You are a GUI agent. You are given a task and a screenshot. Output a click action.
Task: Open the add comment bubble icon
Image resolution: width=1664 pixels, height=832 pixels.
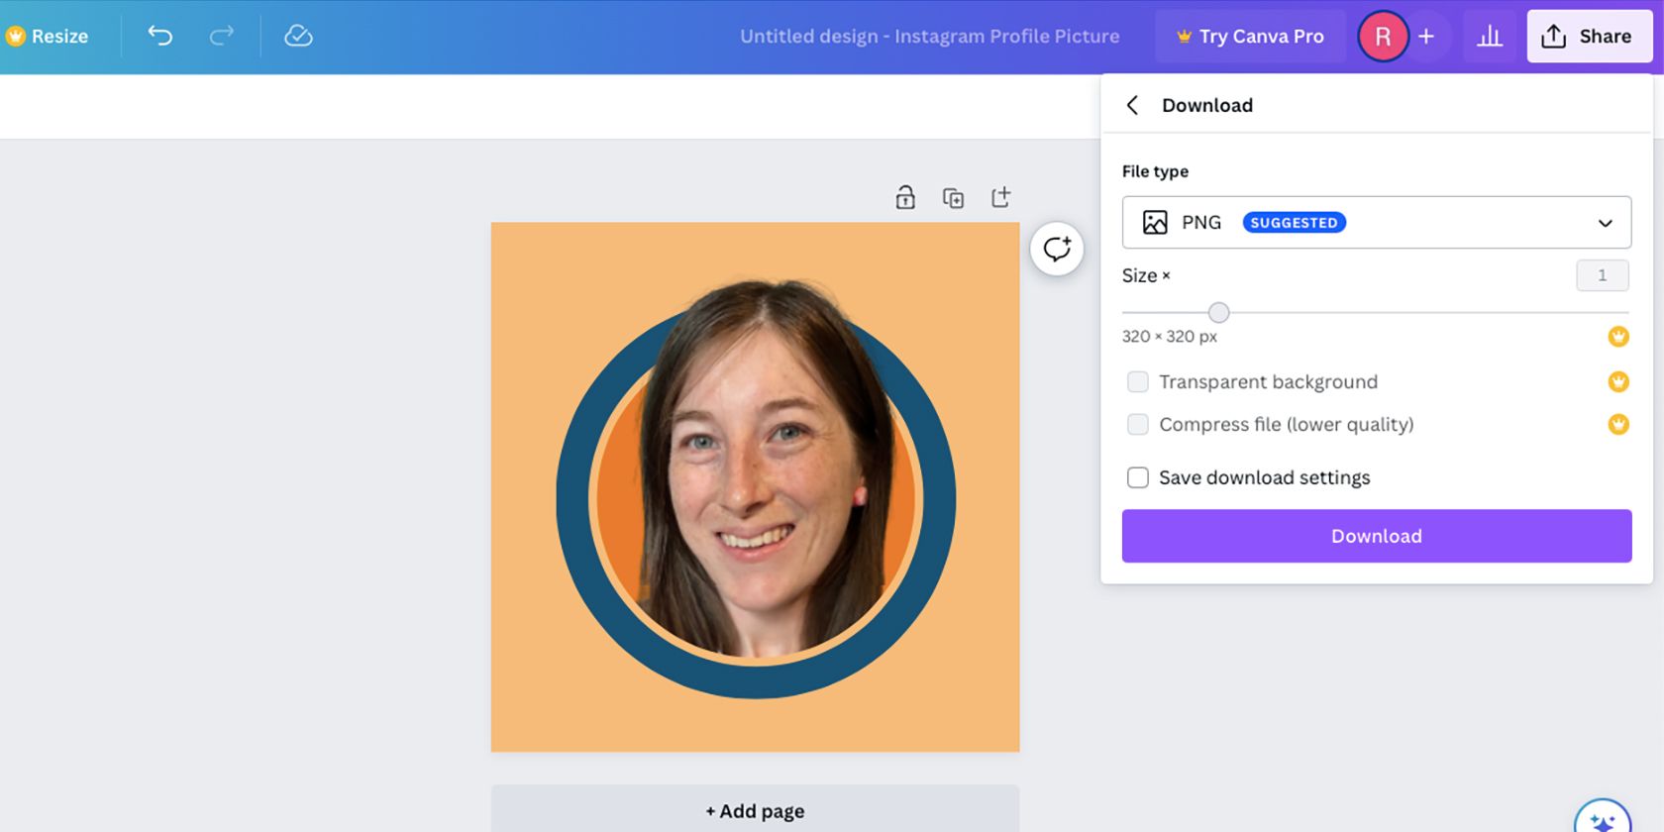coord(1057,249)
